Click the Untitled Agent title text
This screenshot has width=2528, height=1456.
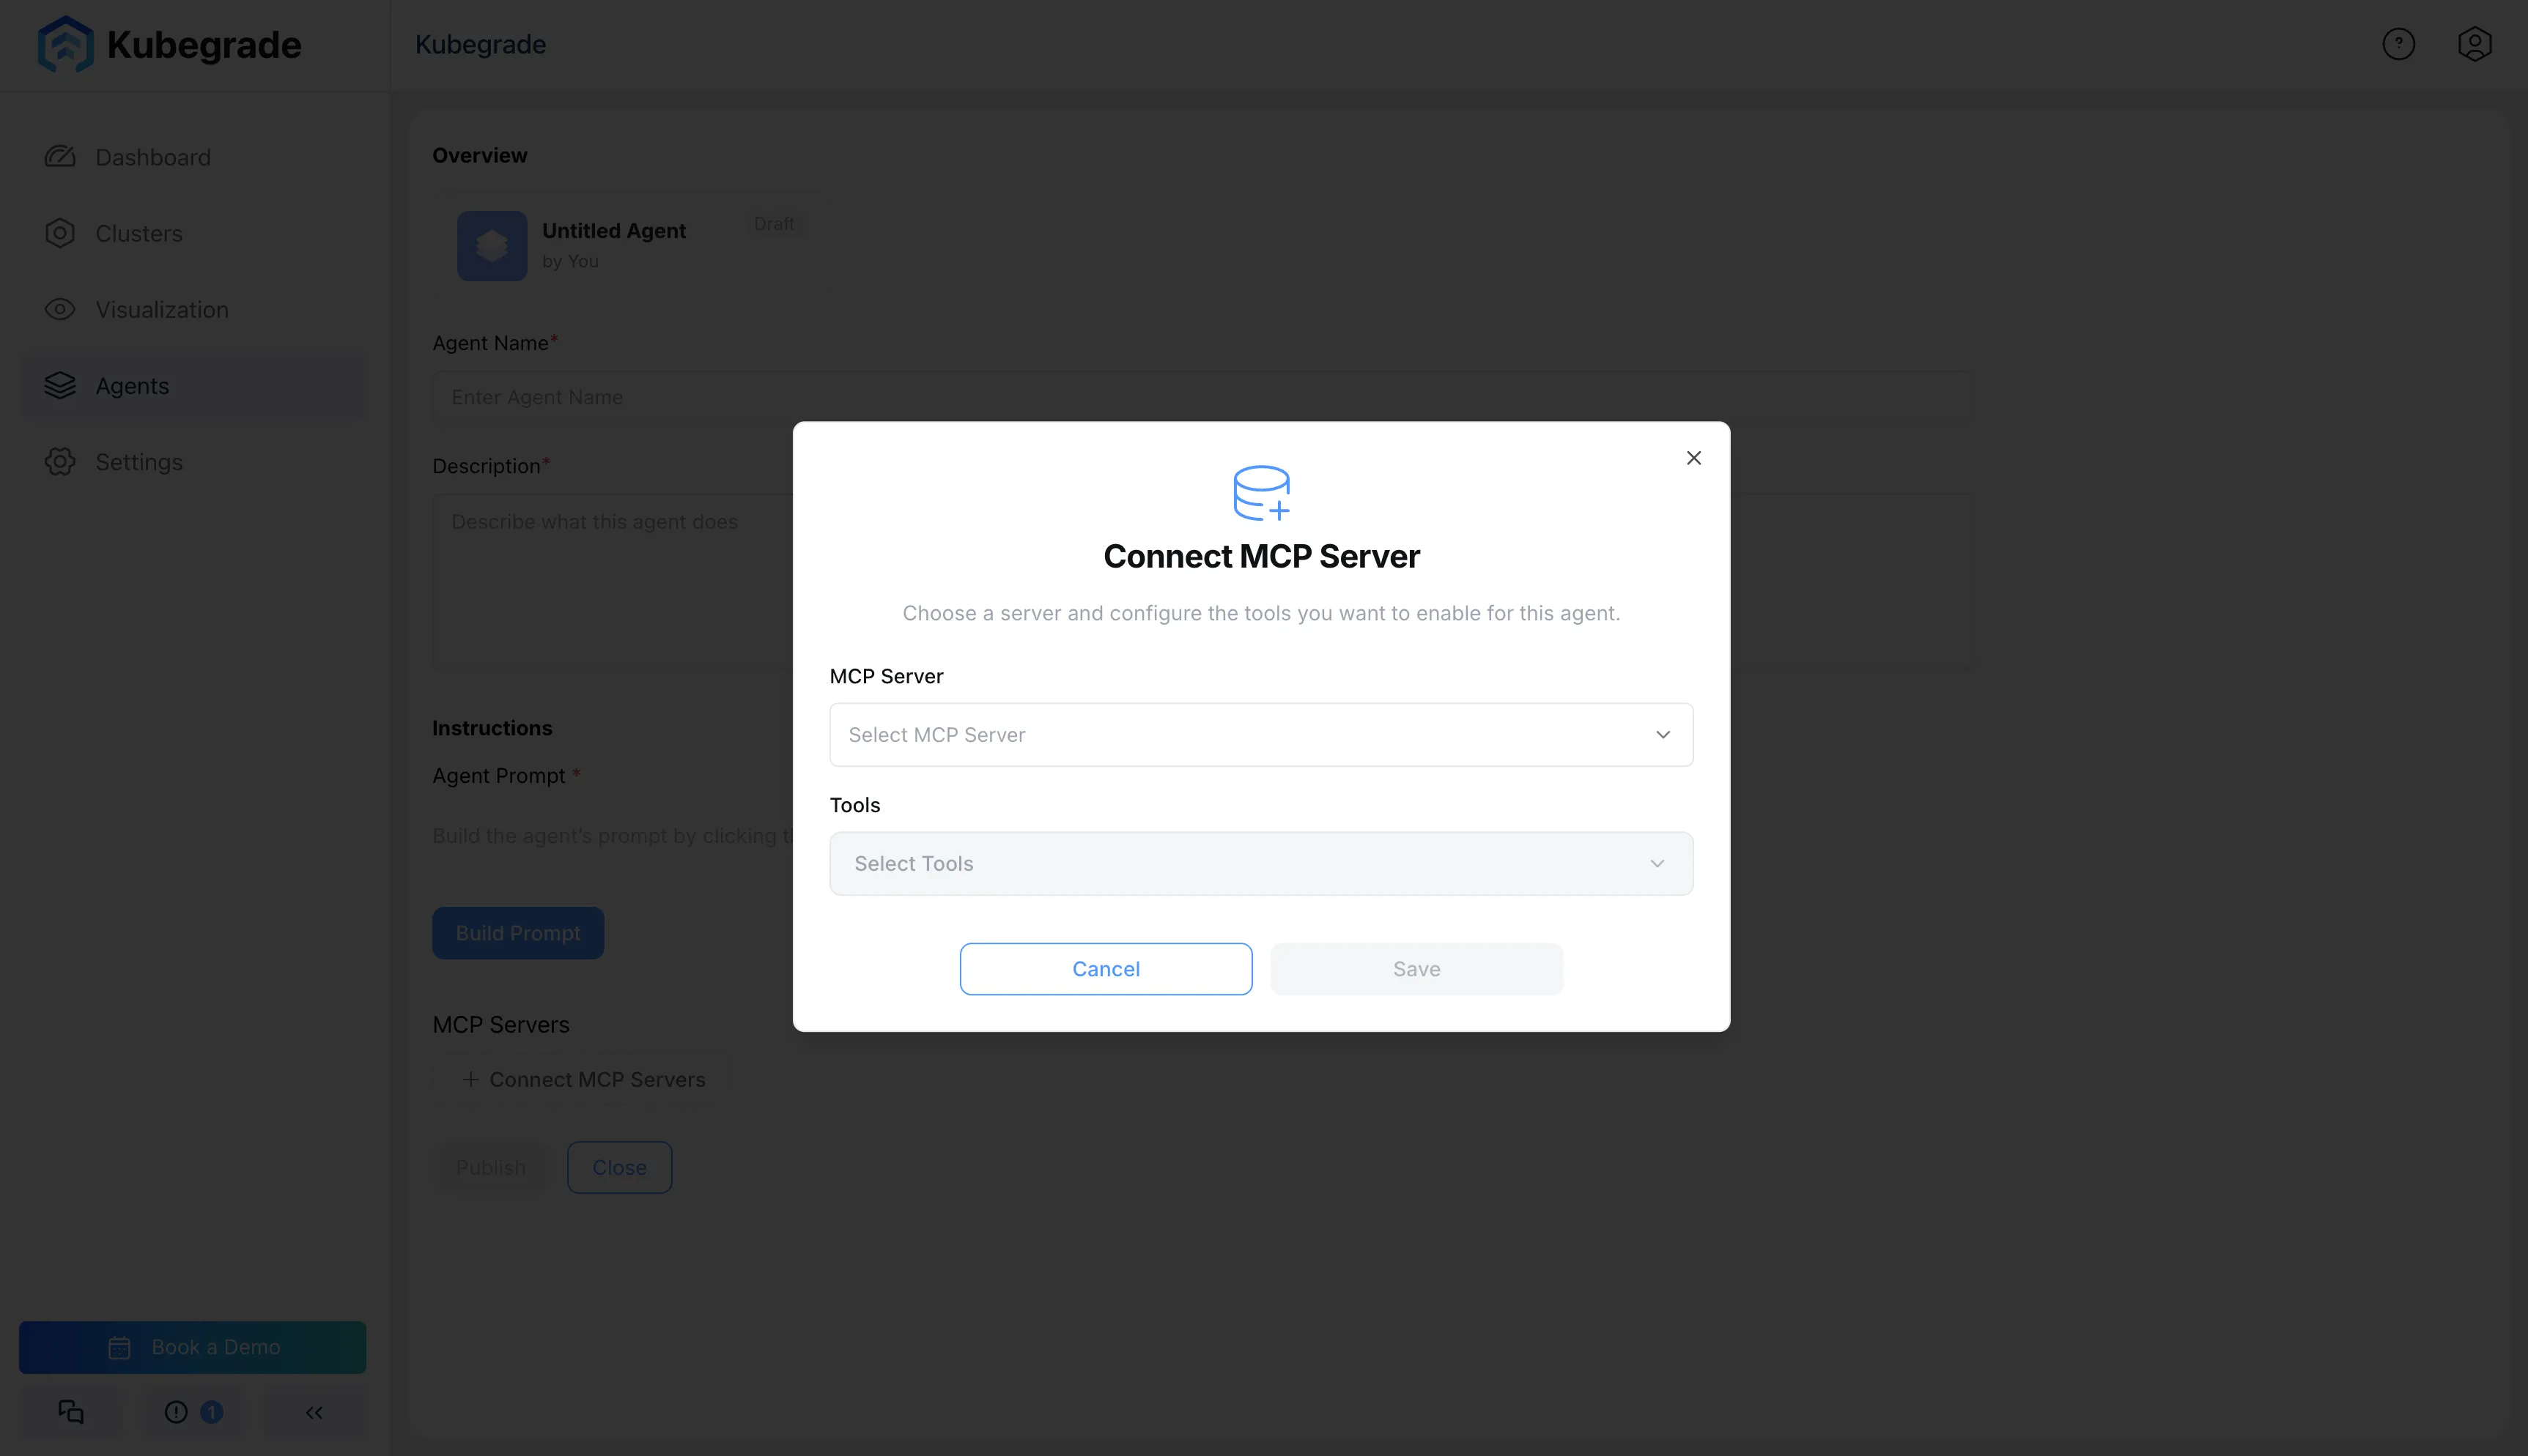point(613,230)
